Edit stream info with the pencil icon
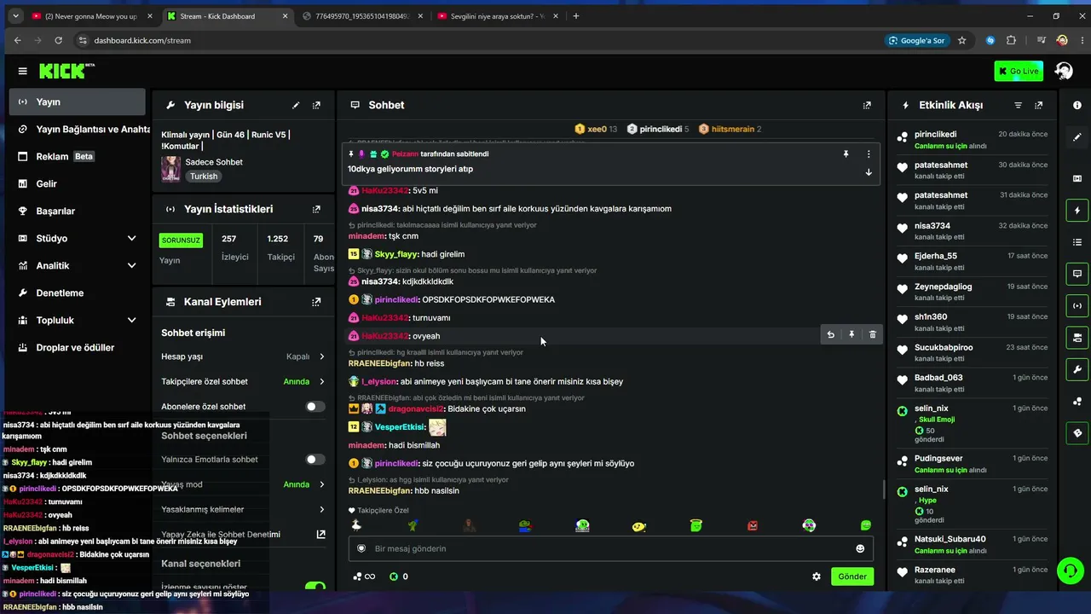This screenshot has height=614, width=1091. pos(296,105)
